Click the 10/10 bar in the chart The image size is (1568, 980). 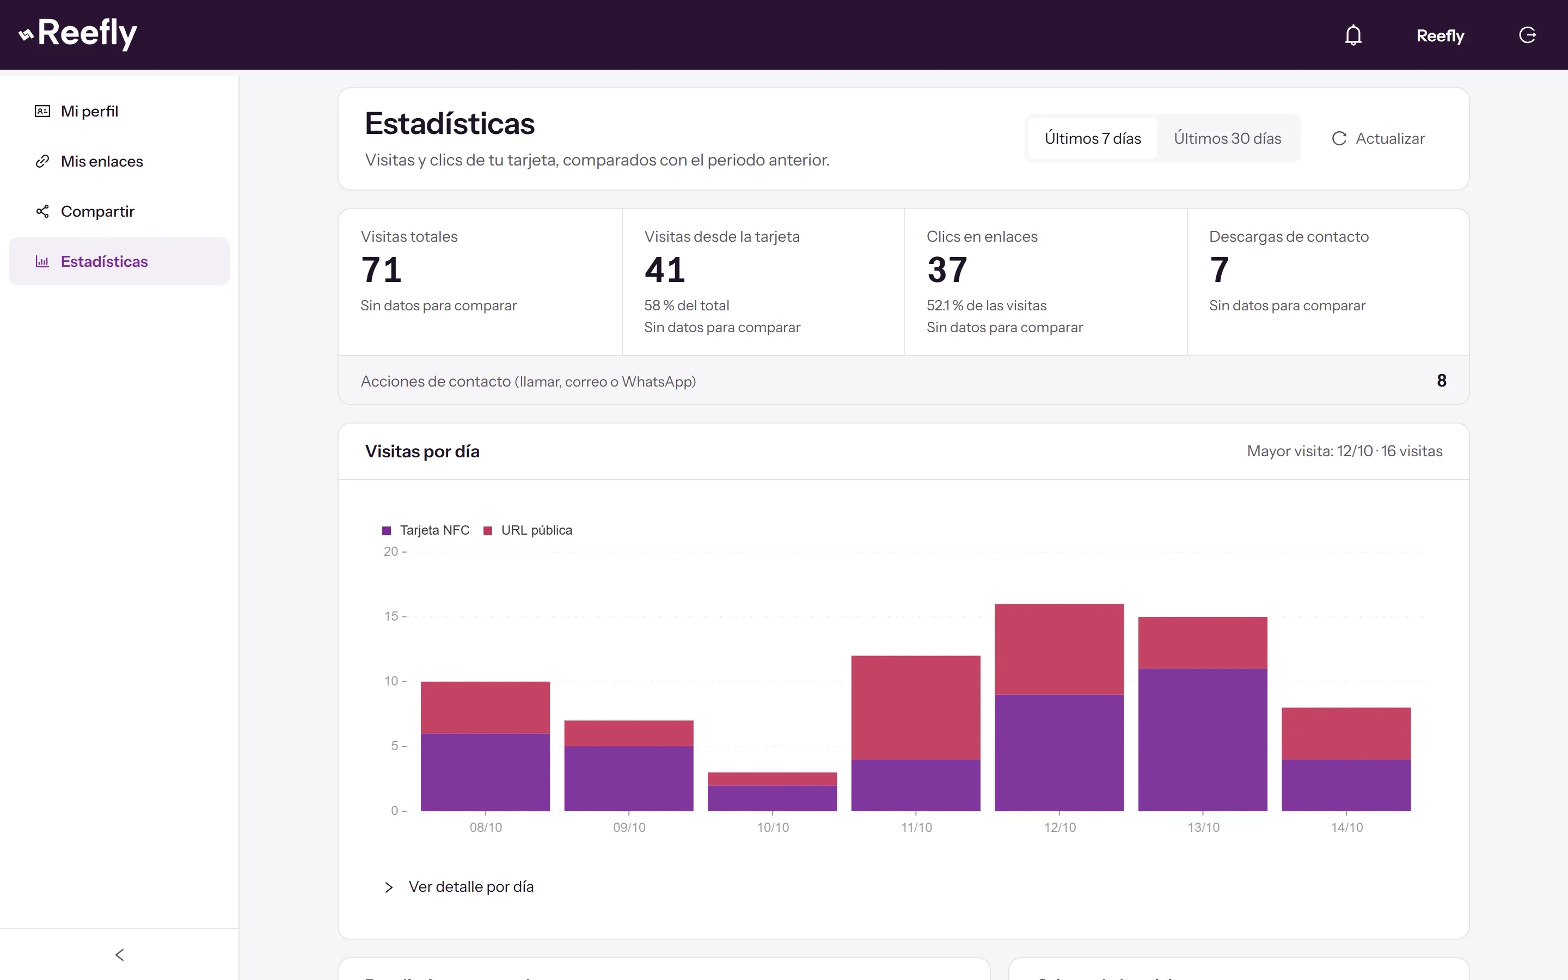(773, 792)
